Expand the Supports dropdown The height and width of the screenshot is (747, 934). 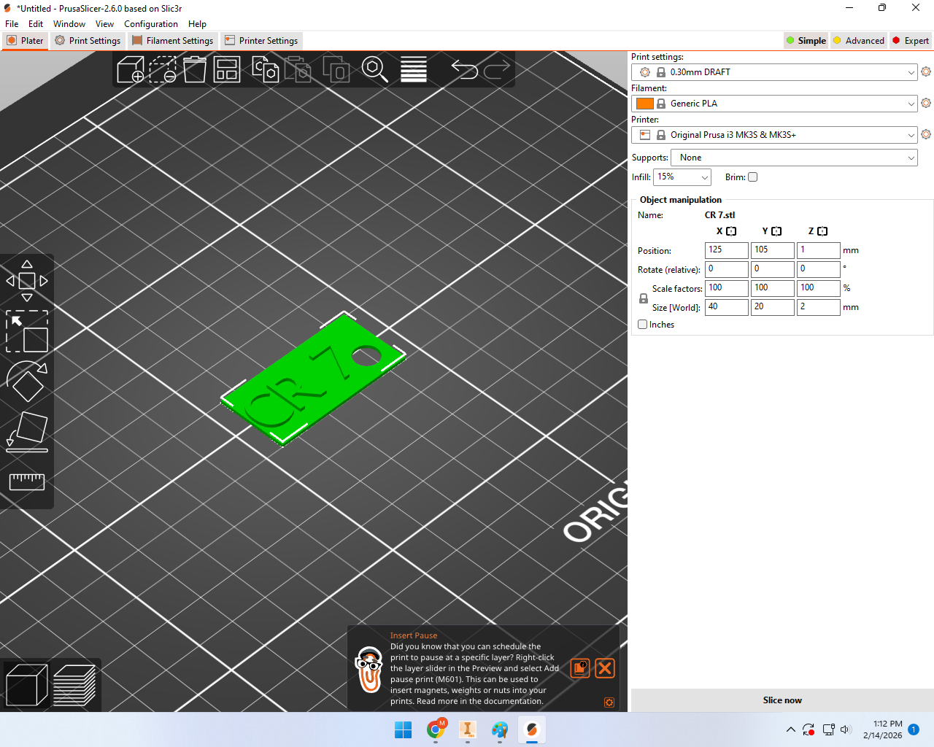794,158
